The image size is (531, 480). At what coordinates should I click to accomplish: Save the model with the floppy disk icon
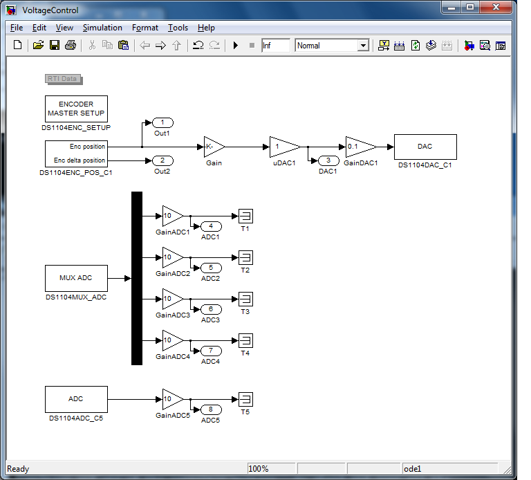[54, 45]
